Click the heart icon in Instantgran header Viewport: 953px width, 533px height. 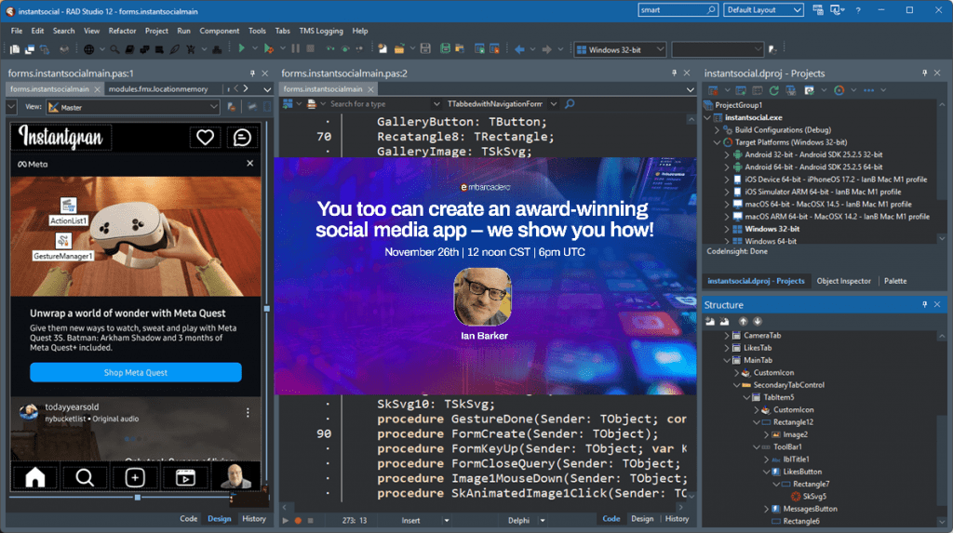[x=205, y=138]
